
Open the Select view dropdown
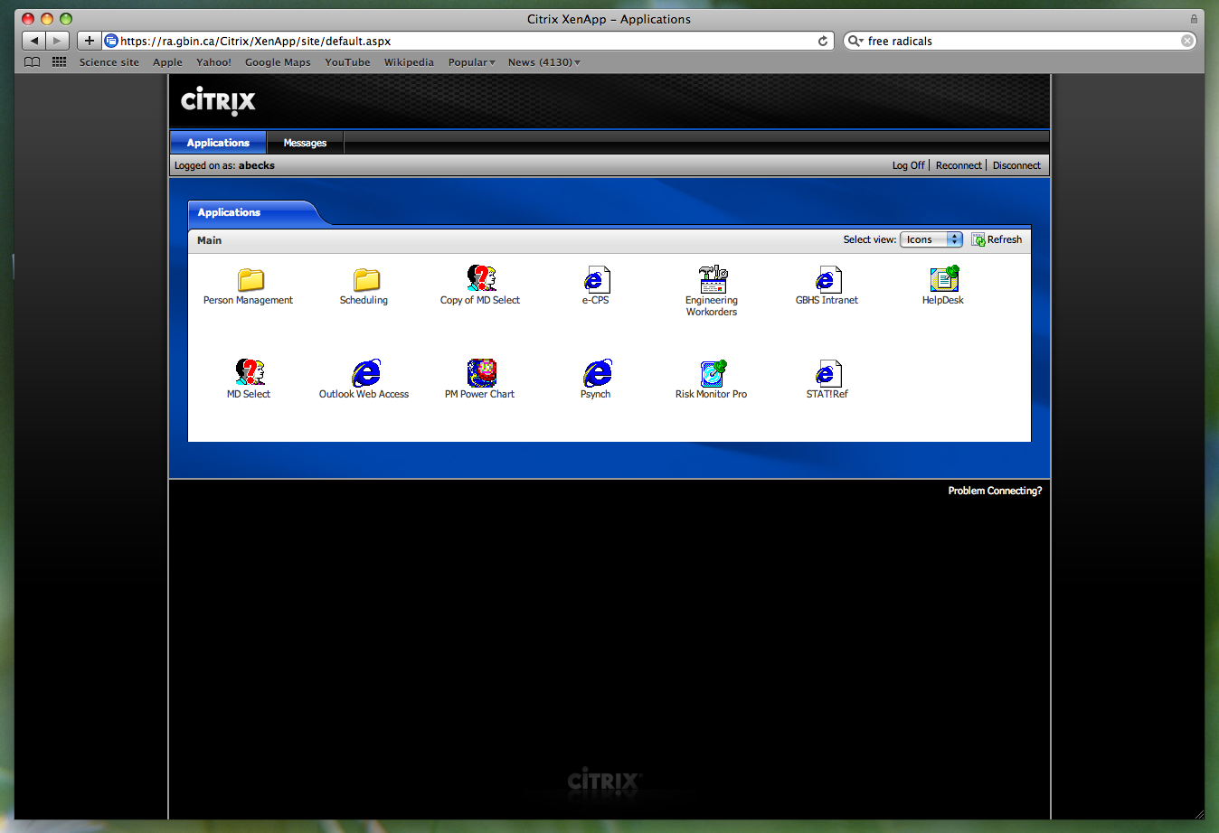point(931,239)
